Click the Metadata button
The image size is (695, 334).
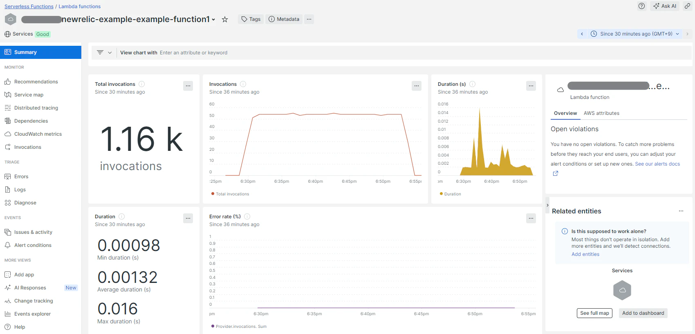point(284,19)
